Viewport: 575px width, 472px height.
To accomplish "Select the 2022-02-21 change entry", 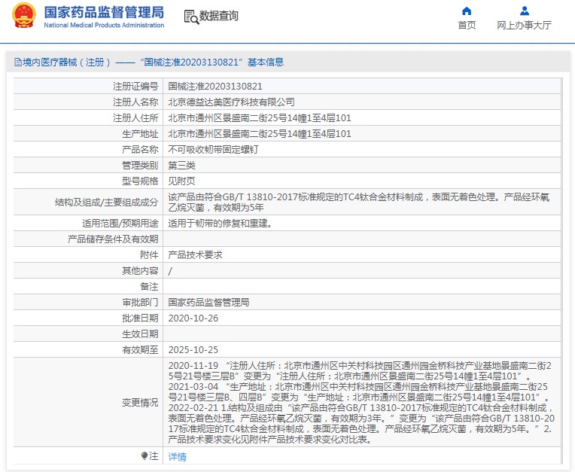I will point(361,424).
